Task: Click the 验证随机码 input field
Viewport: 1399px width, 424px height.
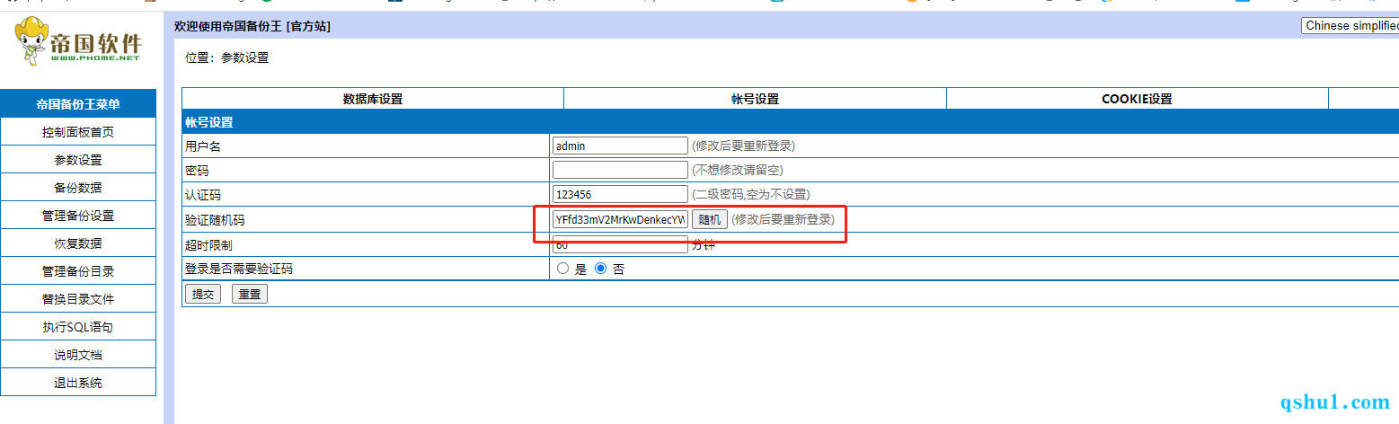Action: 620,219
